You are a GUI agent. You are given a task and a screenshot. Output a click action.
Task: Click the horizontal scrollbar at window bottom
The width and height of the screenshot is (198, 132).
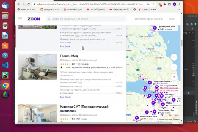pos(95,123)
